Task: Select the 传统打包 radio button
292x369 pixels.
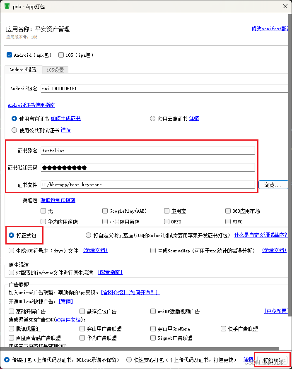Action: tap(7, 360)
